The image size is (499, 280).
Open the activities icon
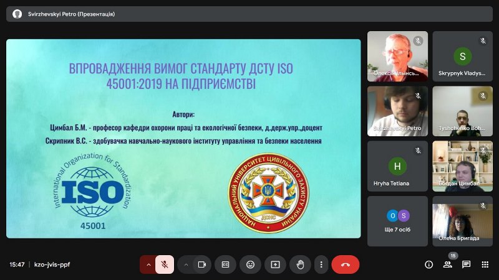tap(485, 264)
